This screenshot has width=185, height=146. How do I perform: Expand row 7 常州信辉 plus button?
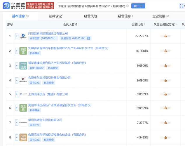click(17, 123)
